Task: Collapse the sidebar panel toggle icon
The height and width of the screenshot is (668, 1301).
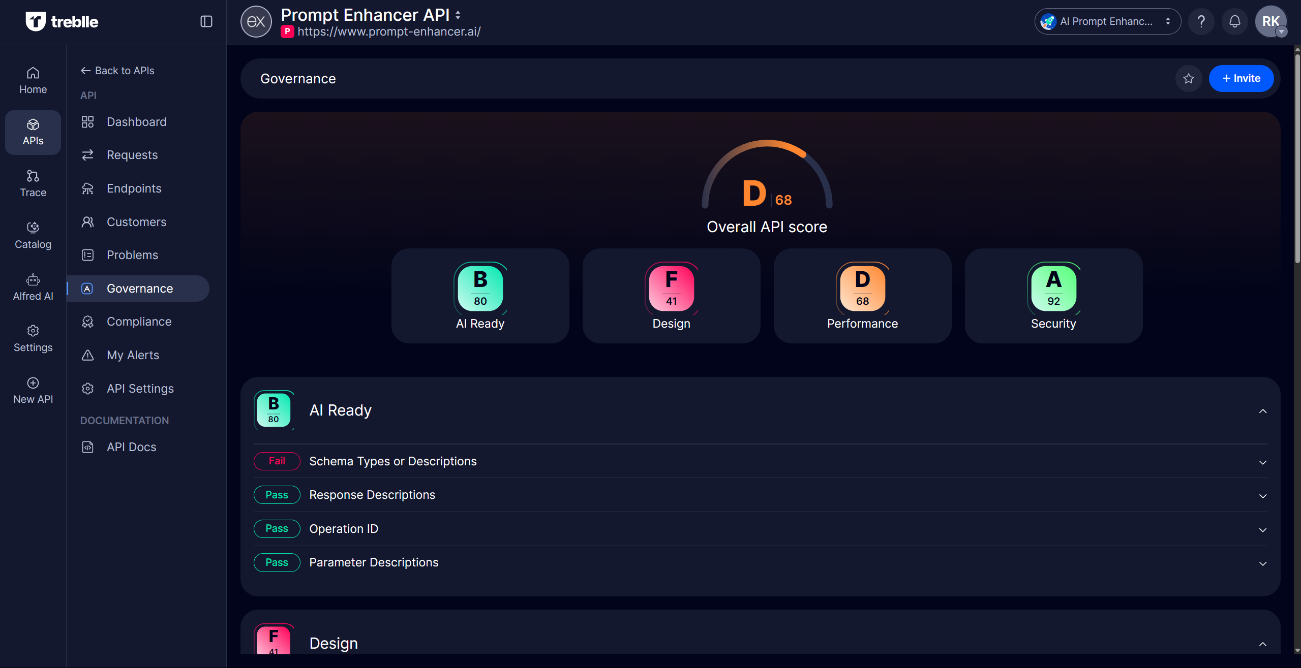Action: click(206, 21)
